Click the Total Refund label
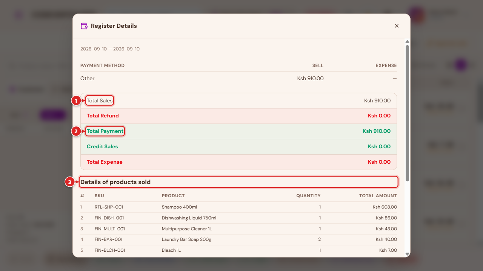 pos(103,116)
